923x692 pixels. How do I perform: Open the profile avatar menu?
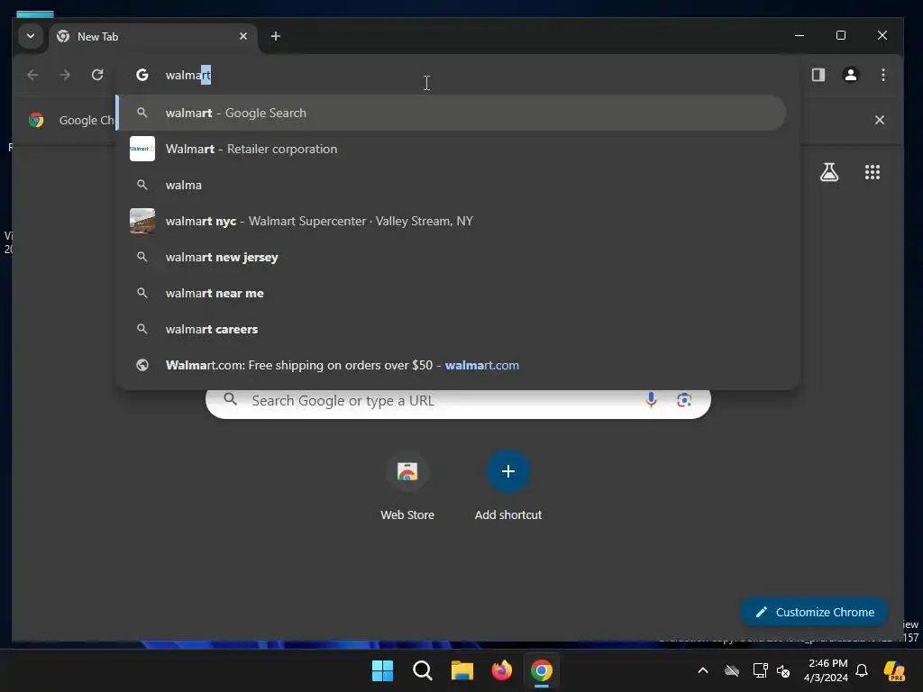[x=851, y=75]
